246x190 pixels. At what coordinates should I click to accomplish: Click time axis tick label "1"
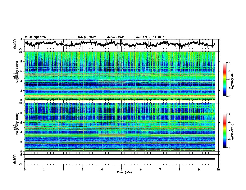pyautogui.click(x=44, y=170)
